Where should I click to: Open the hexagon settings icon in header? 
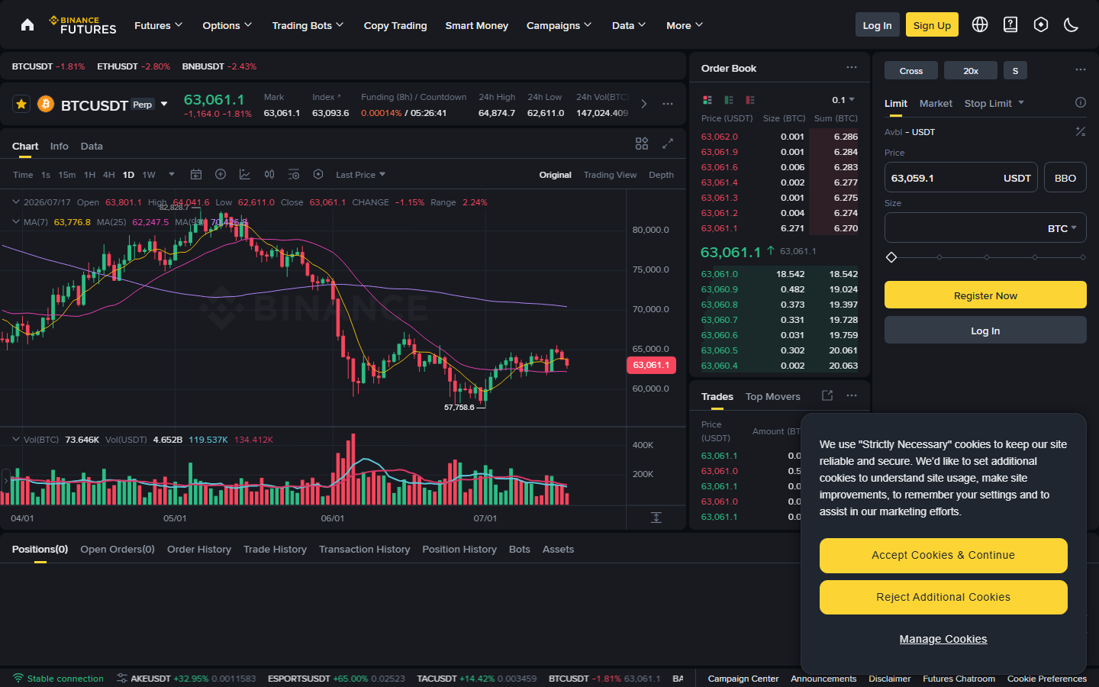coord(1041,25)
